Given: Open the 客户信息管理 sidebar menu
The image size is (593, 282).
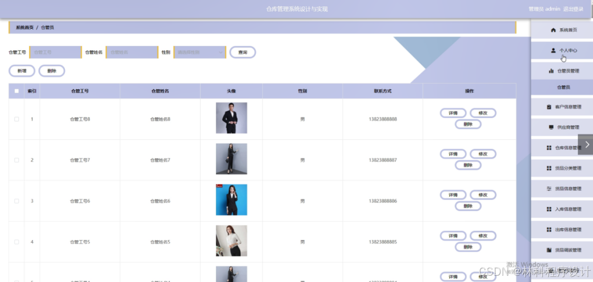Looking at the screenshot, I should 562,107.
